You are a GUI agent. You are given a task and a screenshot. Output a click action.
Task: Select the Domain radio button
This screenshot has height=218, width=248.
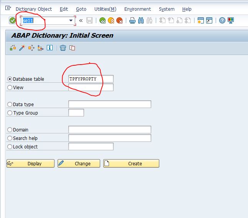[10, 130]
